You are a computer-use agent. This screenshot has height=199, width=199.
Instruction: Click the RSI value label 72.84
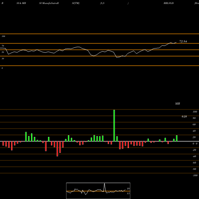(183, 41)
